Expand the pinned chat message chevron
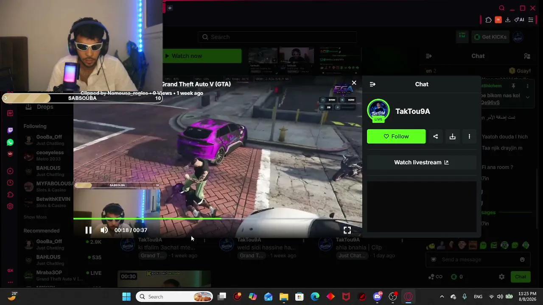The image size is (543, 305). [x=528, y=97]
